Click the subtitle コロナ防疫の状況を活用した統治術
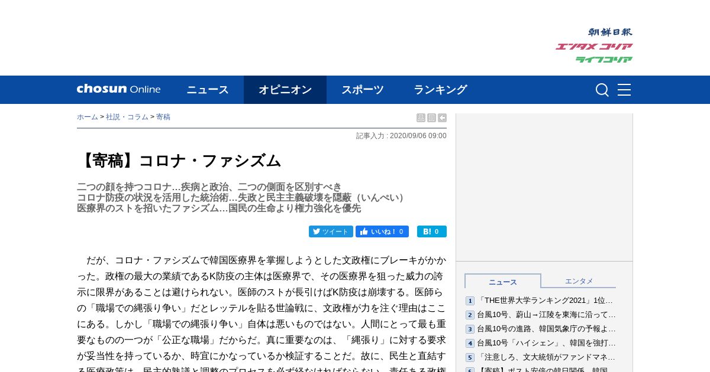Image resolution: width=710 pixels, height=372 pixels. (243, 198)
